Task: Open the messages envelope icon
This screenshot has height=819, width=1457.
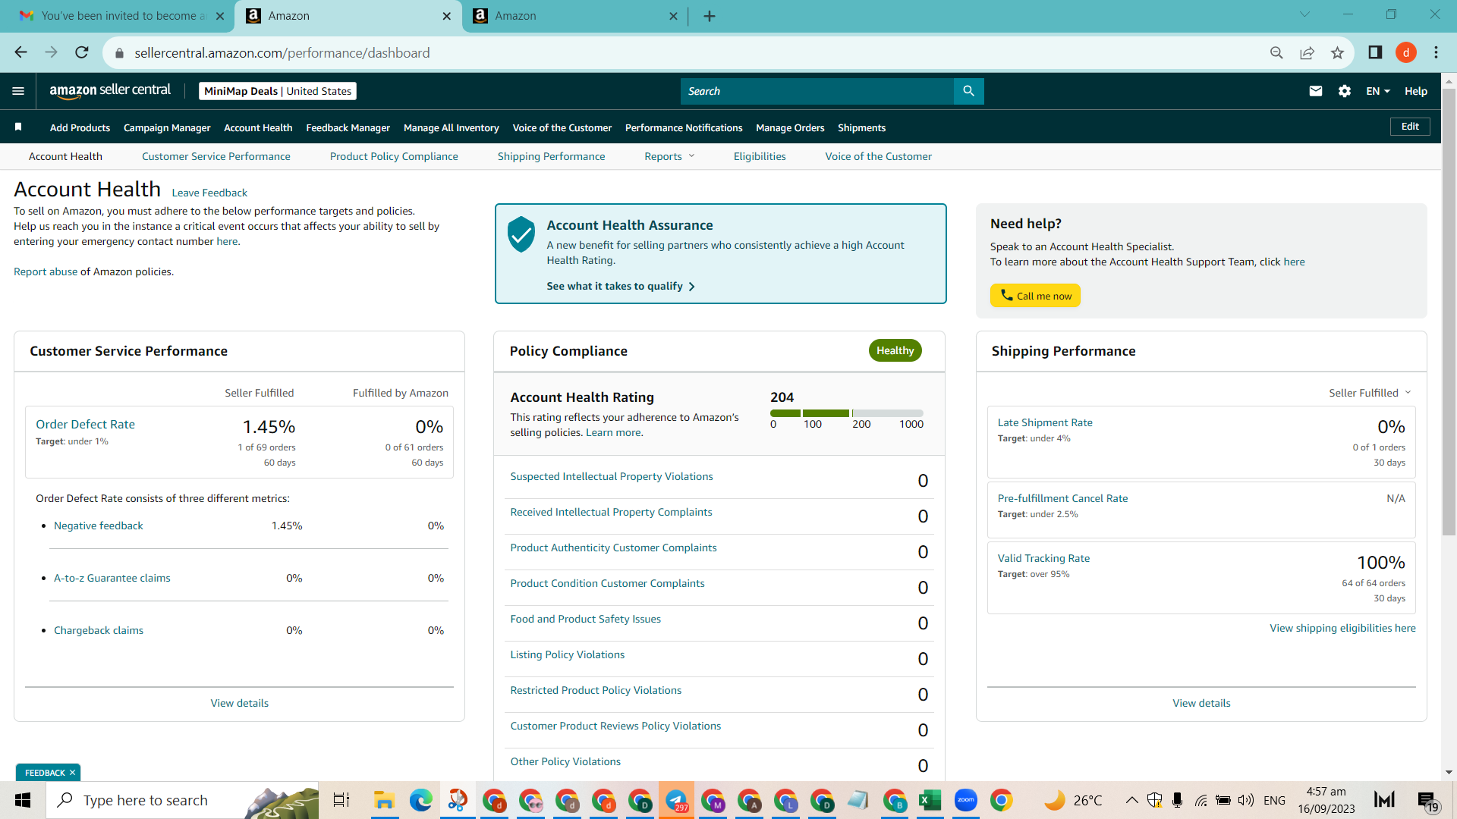Action: (x=1316, y=91)
